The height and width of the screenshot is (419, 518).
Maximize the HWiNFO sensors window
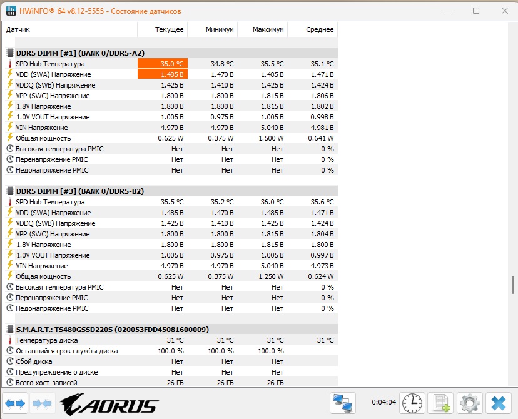point(476,11)
